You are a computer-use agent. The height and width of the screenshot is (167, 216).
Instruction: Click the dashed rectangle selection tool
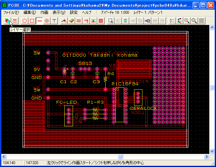[x=110, y=20]
